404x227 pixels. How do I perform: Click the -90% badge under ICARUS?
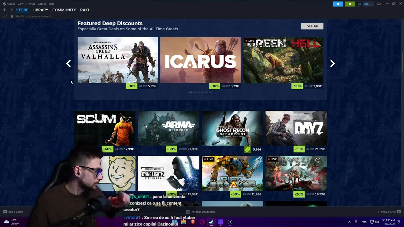215,86
